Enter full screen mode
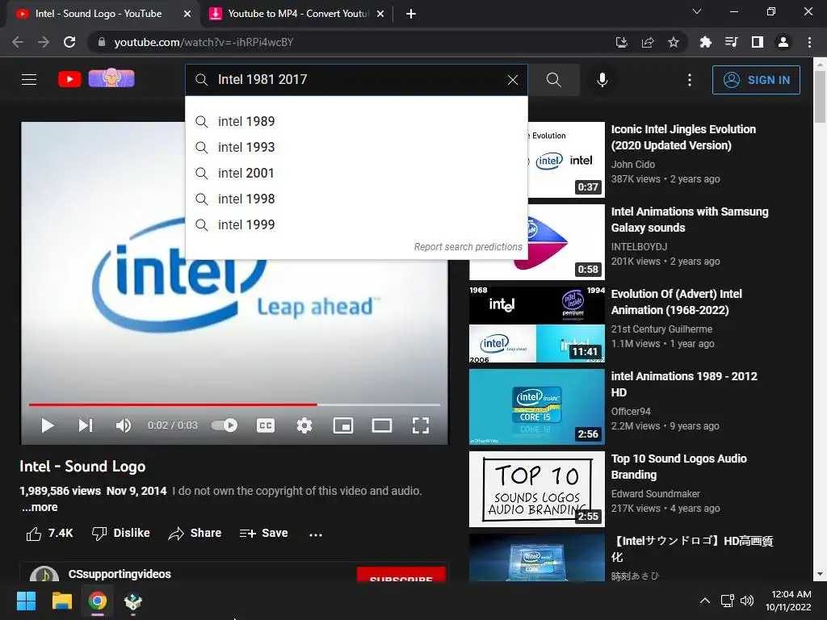The image size is (827, 620). pyautogui.click(x=420, y=425)
